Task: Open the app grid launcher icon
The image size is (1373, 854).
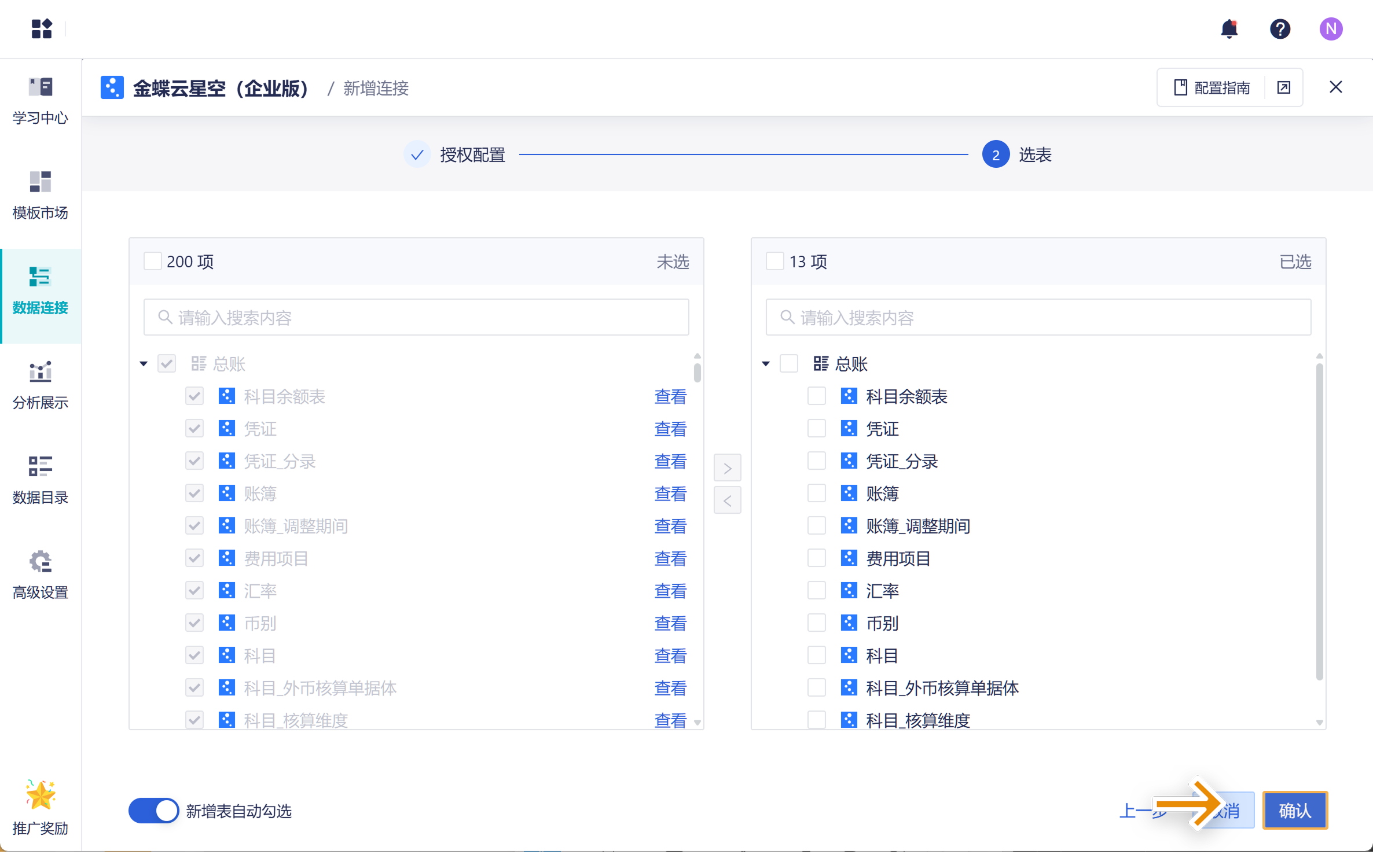Action: 42,28
